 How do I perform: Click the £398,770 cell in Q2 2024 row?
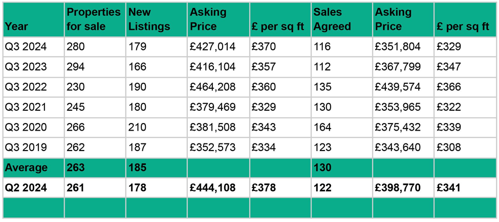tap(398, 188)
